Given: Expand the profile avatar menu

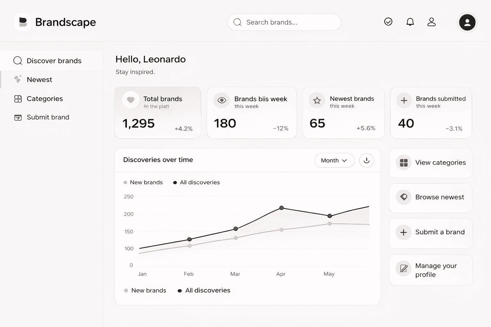Looking at the screenshot, I should (467, 22).
